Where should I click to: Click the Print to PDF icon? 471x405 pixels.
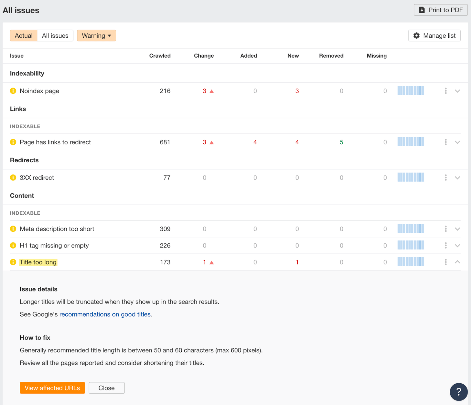tap(422, 10)
